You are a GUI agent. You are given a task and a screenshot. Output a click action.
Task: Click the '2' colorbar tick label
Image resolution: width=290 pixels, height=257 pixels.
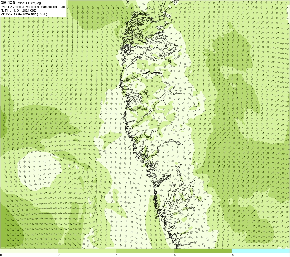59,255
